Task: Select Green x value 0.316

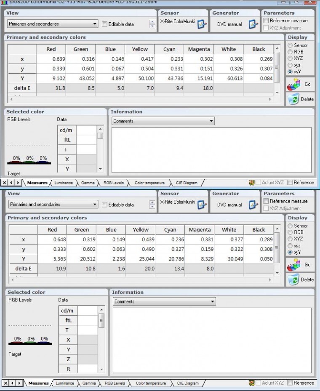Action: pyautogui.click(x=80, y=59)
